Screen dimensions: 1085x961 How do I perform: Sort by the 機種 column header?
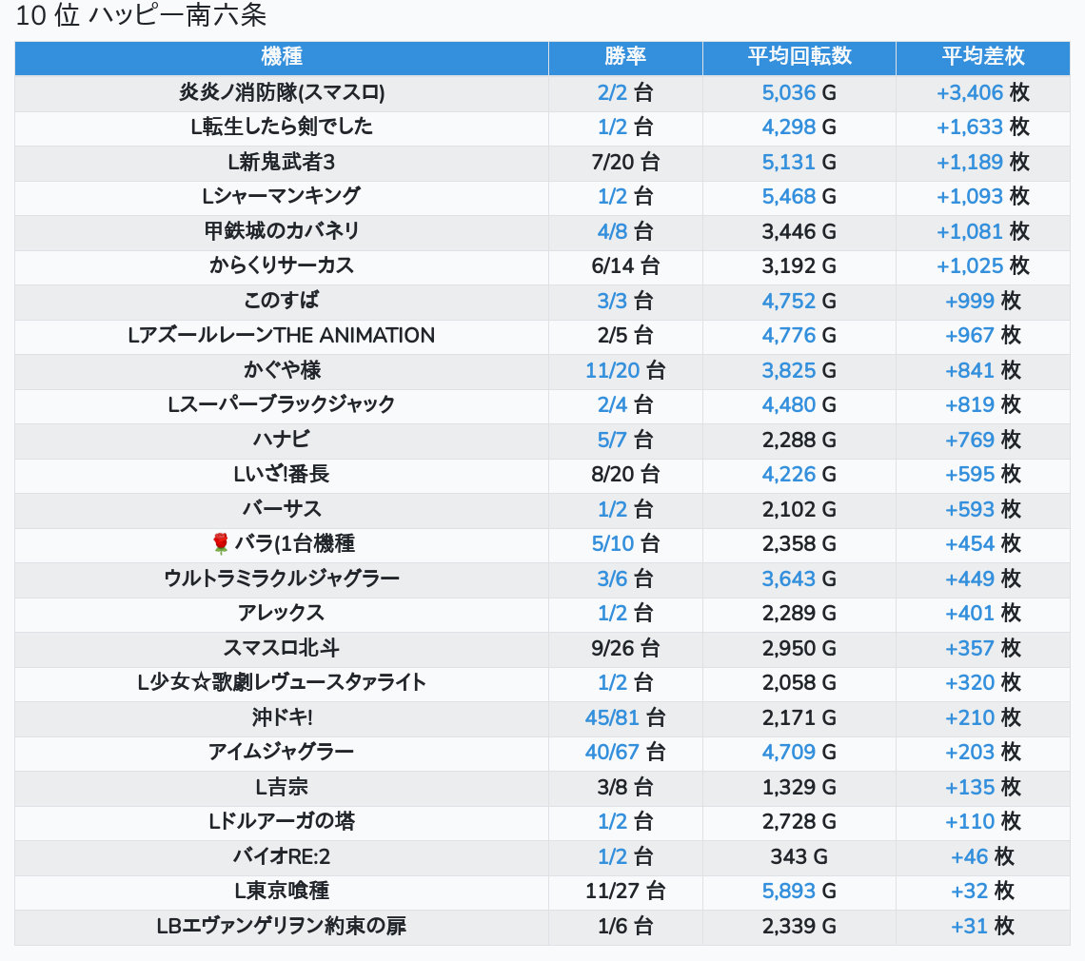(x=282, y=56)
